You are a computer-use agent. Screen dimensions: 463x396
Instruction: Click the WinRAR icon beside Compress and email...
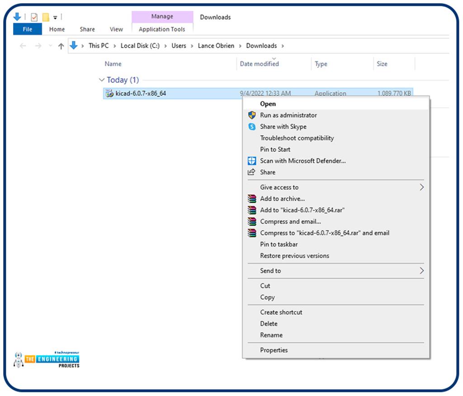[x=252, y=222]
